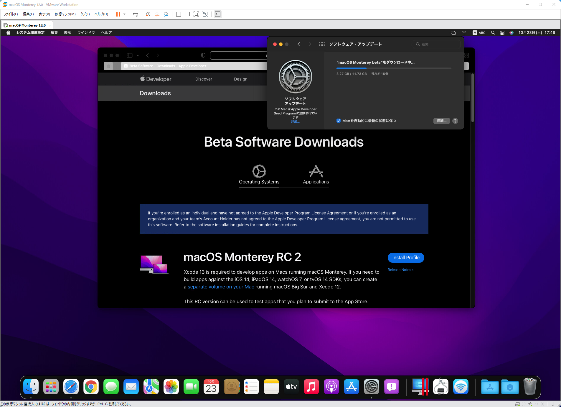Open Contacts app in the Dock
Viewport: 561px width, 407px height.
231,387
